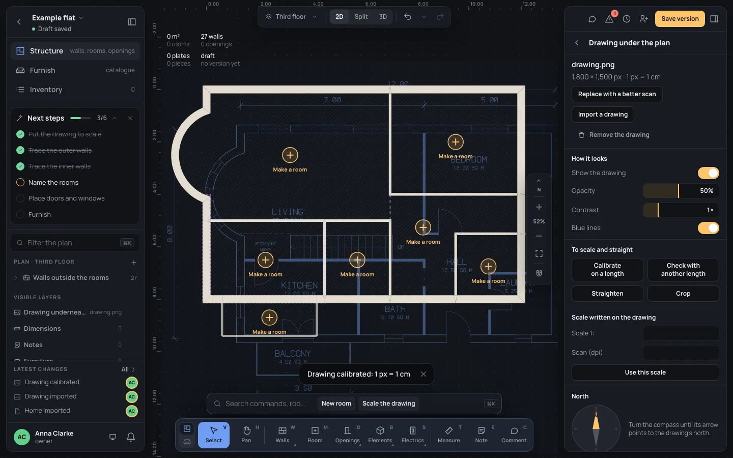733x458 pixels.
Task: Fit the plan to screen
Action: click(x=539, y=253)
